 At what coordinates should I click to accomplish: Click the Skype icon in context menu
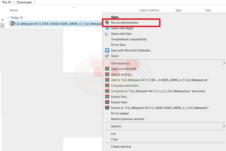[107, 28]
